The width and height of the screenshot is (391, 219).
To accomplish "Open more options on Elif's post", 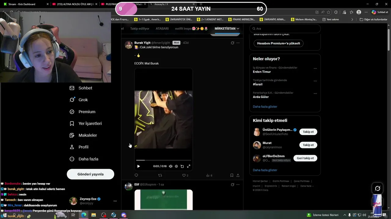I will (238, 185).
